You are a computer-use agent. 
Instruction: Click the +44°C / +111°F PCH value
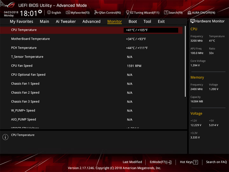point(137,48)
